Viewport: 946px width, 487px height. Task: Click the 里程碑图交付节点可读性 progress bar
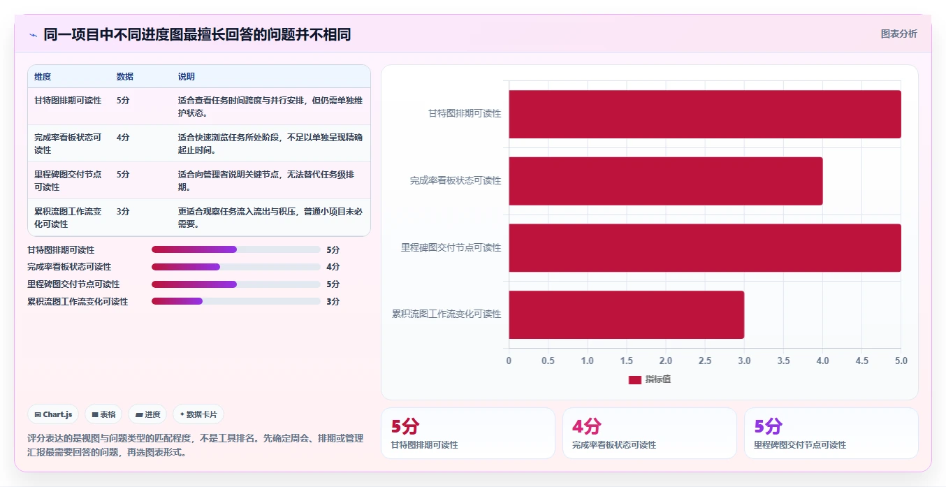(x=236, y=284)
